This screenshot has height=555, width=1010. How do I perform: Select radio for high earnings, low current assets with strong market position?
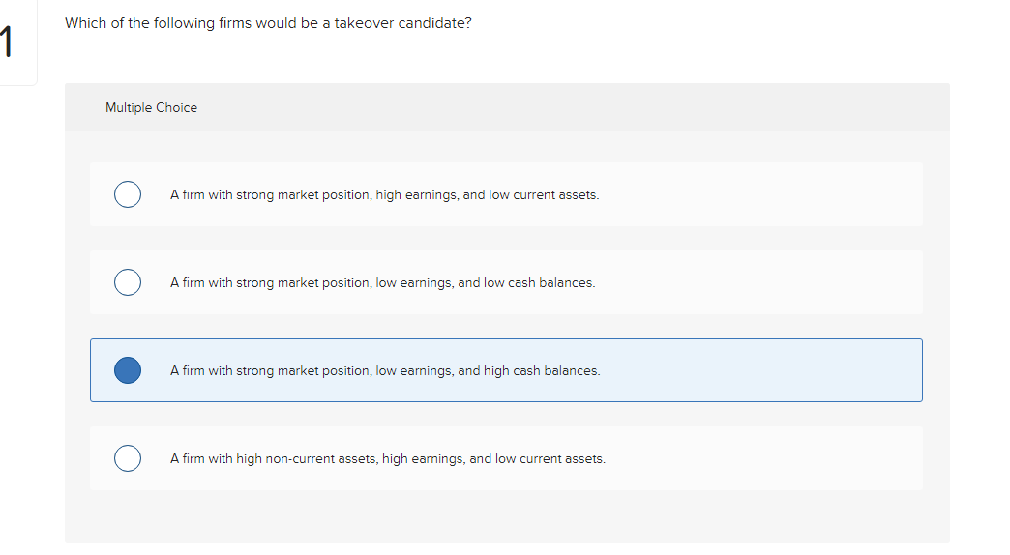tap(128, 194)
